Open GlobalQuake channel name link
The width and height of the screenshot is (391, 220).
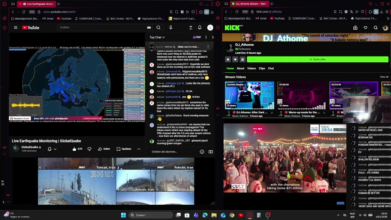(x=30, y=147)
